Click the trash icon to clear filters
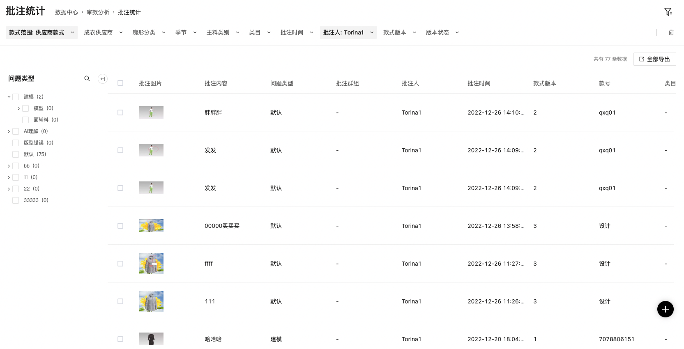 (x=671, y=32)
